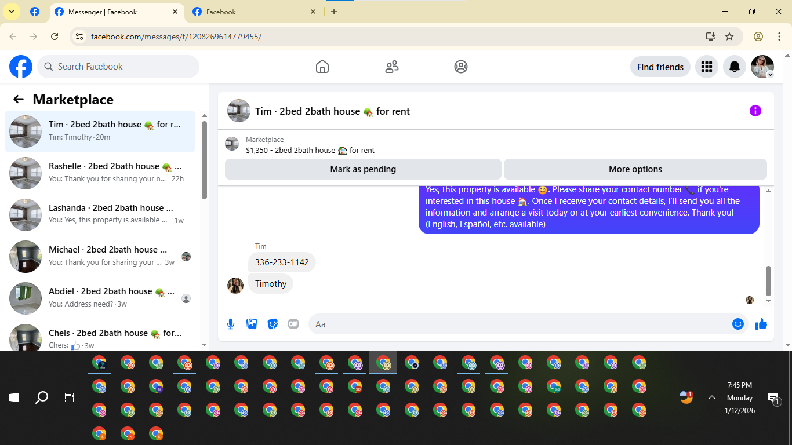Open the Windows notification center
Image resolution: width=792 pixels, height=445 pixels.
[x=774, y=398]
